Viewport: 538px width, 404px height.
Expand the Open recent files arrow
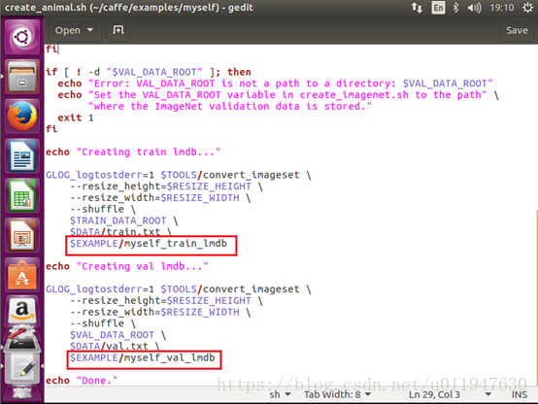90,30
